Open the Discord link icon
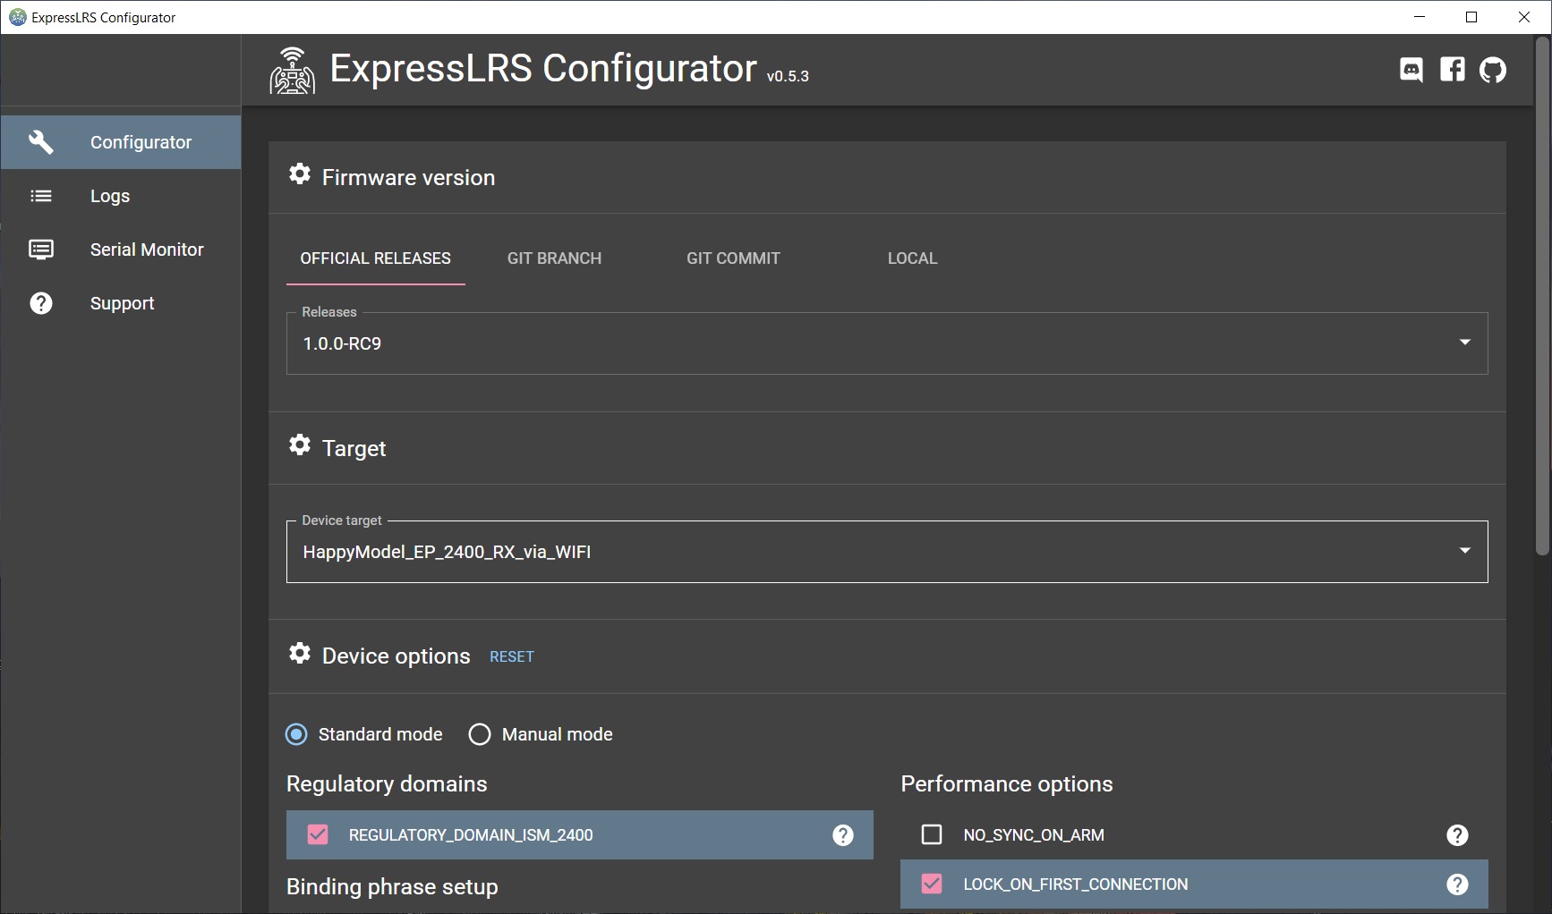Image resolution: width=1552 pixels, height=914 pixels. [1411, 70]
